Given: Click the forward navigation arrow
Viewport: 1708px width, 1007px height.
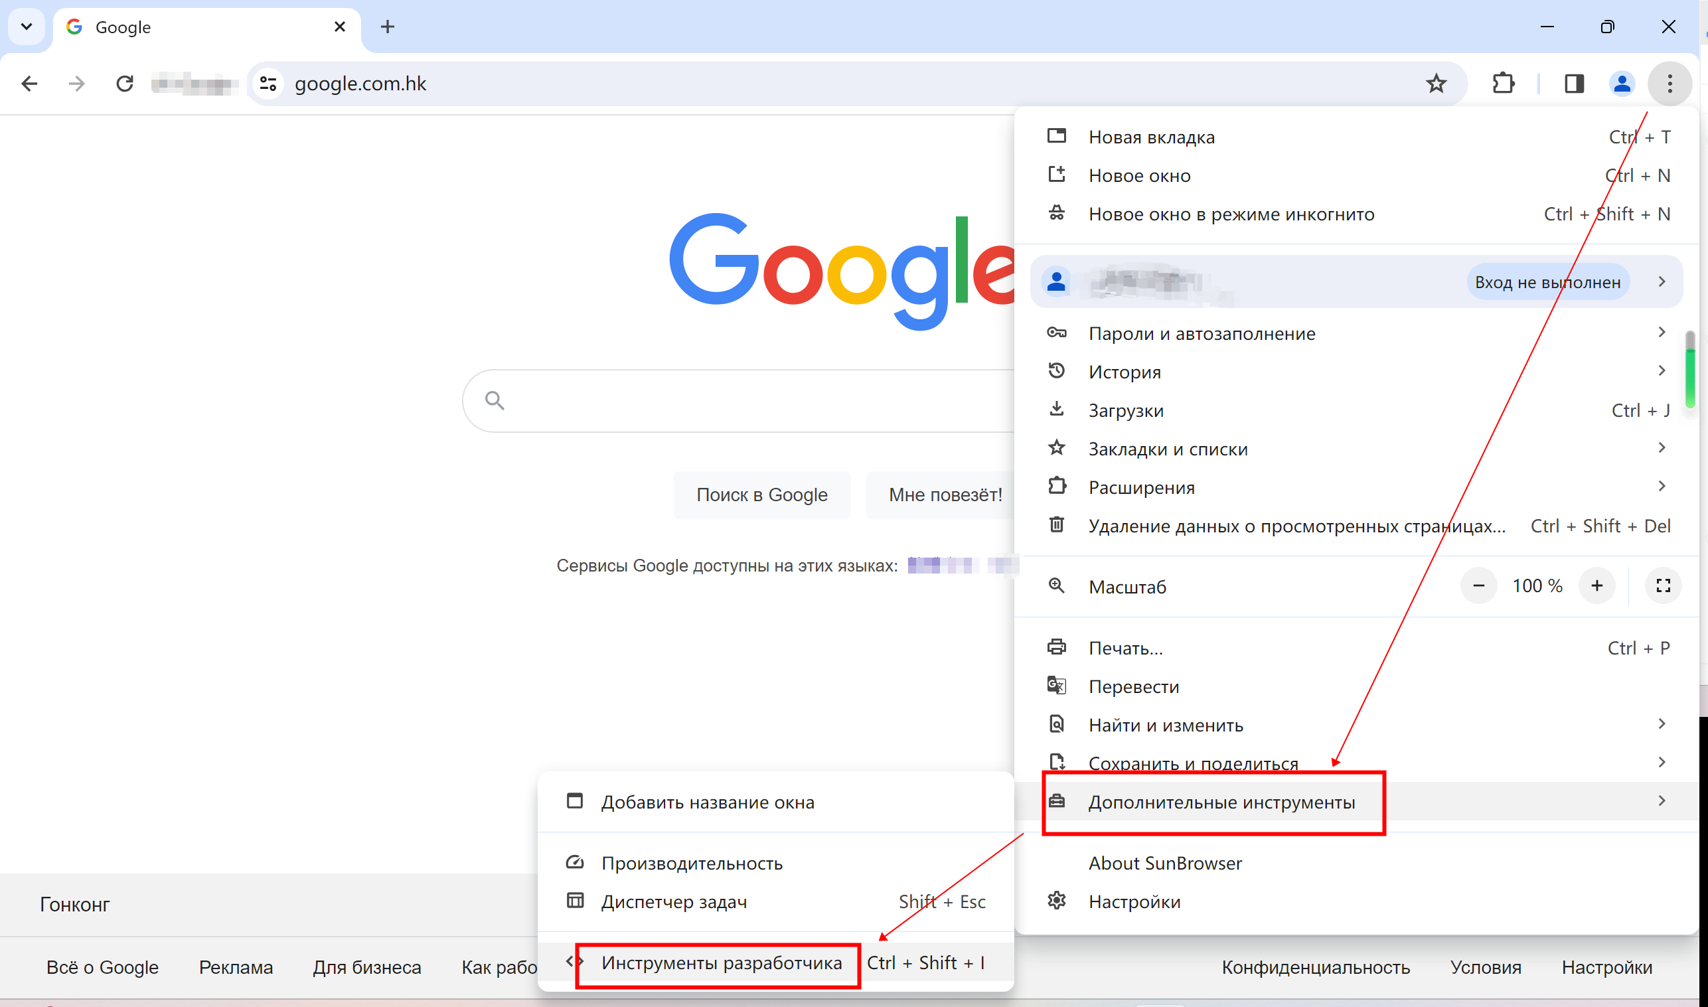Looking at the screenshot, I should [x=77, y=84].
